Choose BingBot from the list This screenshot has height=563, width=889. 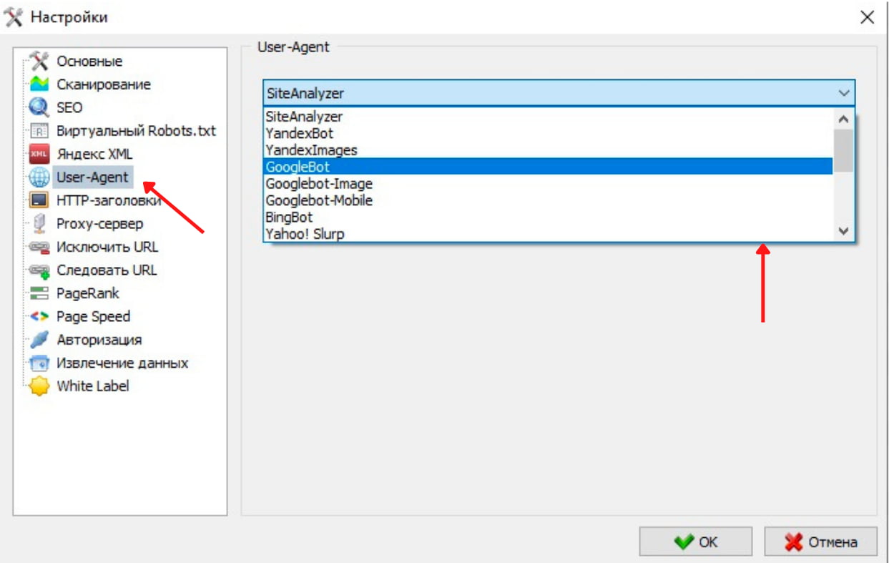[548, 216]
